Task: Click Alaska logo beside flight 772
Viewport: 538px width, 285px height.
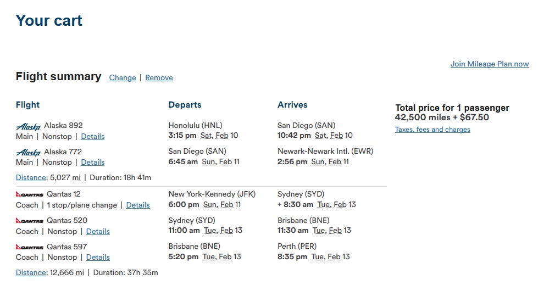Action: pos(28,152)
